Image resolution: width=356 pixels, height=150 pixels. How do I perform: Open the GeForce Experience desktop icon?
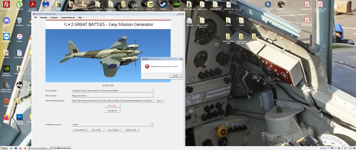pos(6,69)
